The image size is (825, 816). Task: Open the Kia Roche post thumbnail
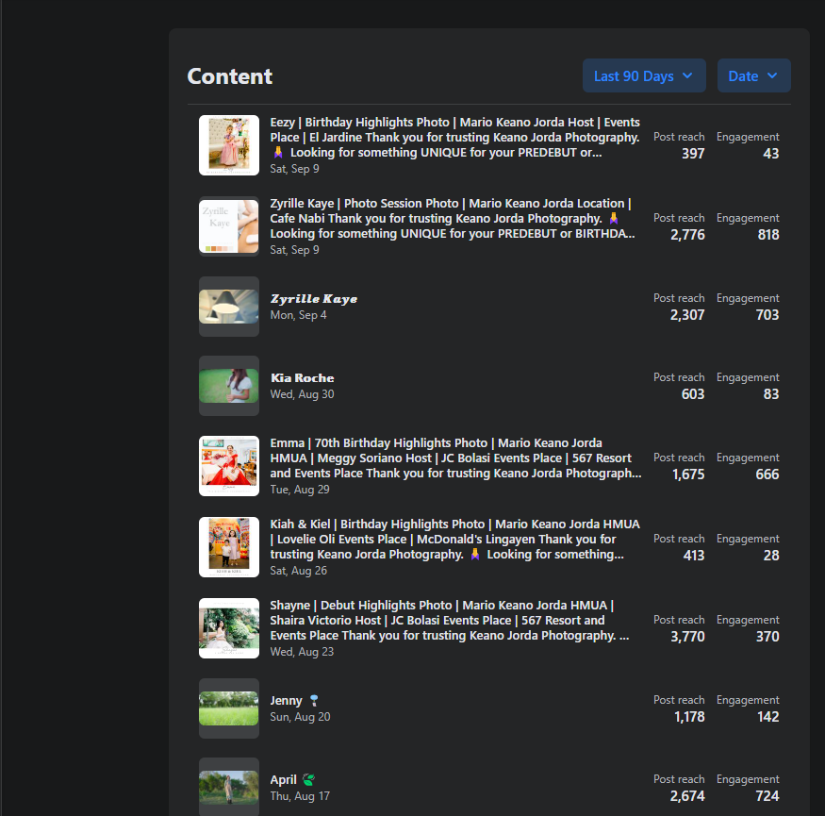tap(229, 386)
